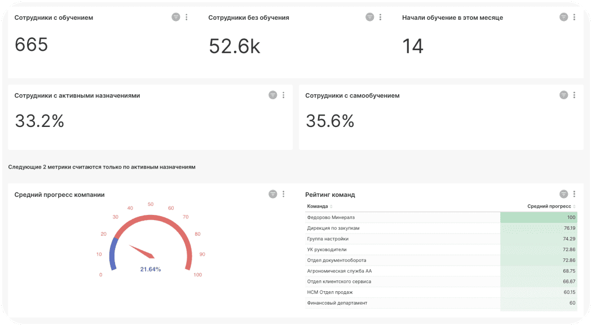
Task: Select the 'НСМ Отдел продаж' table row
Action: [x=441, y=292]
